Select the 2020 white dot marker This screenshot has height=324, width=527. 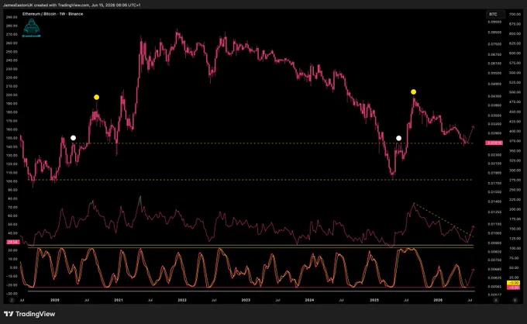tap(74, 138)
